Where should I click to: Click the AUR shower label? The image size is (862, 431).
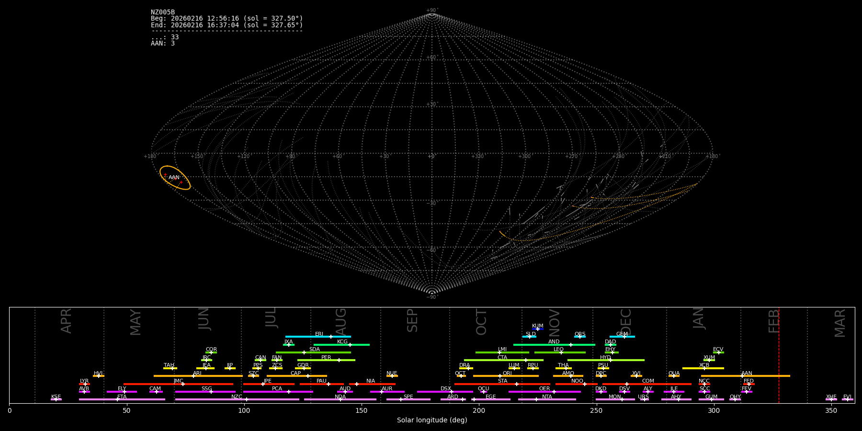pos(387,389)
